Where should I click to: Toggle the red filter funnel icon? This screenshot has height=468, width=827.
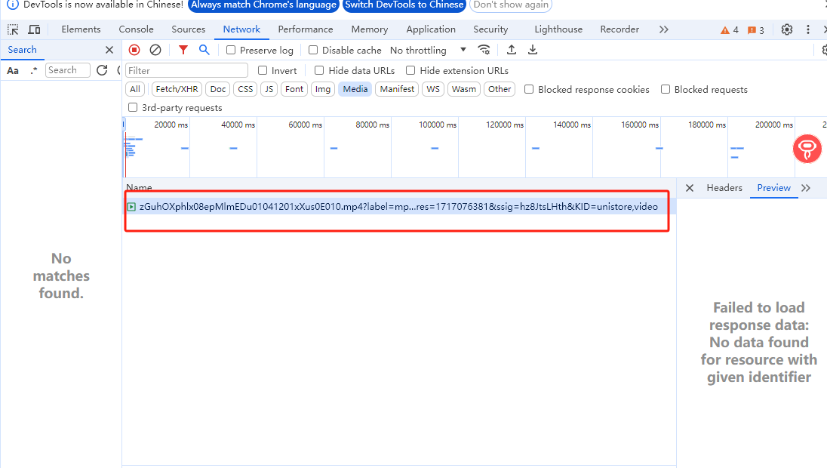(x=183, y=50)
